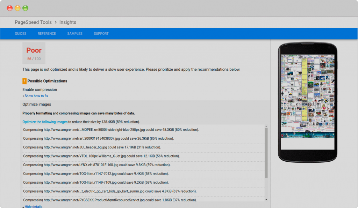
Task: Open the Insights breadcrumb link
Action: (x=68, y=22)
